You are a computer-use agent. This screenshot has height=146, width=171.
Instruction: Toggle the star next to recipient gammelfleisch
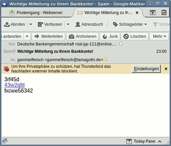pyautogui.click(x=106, y=59)
